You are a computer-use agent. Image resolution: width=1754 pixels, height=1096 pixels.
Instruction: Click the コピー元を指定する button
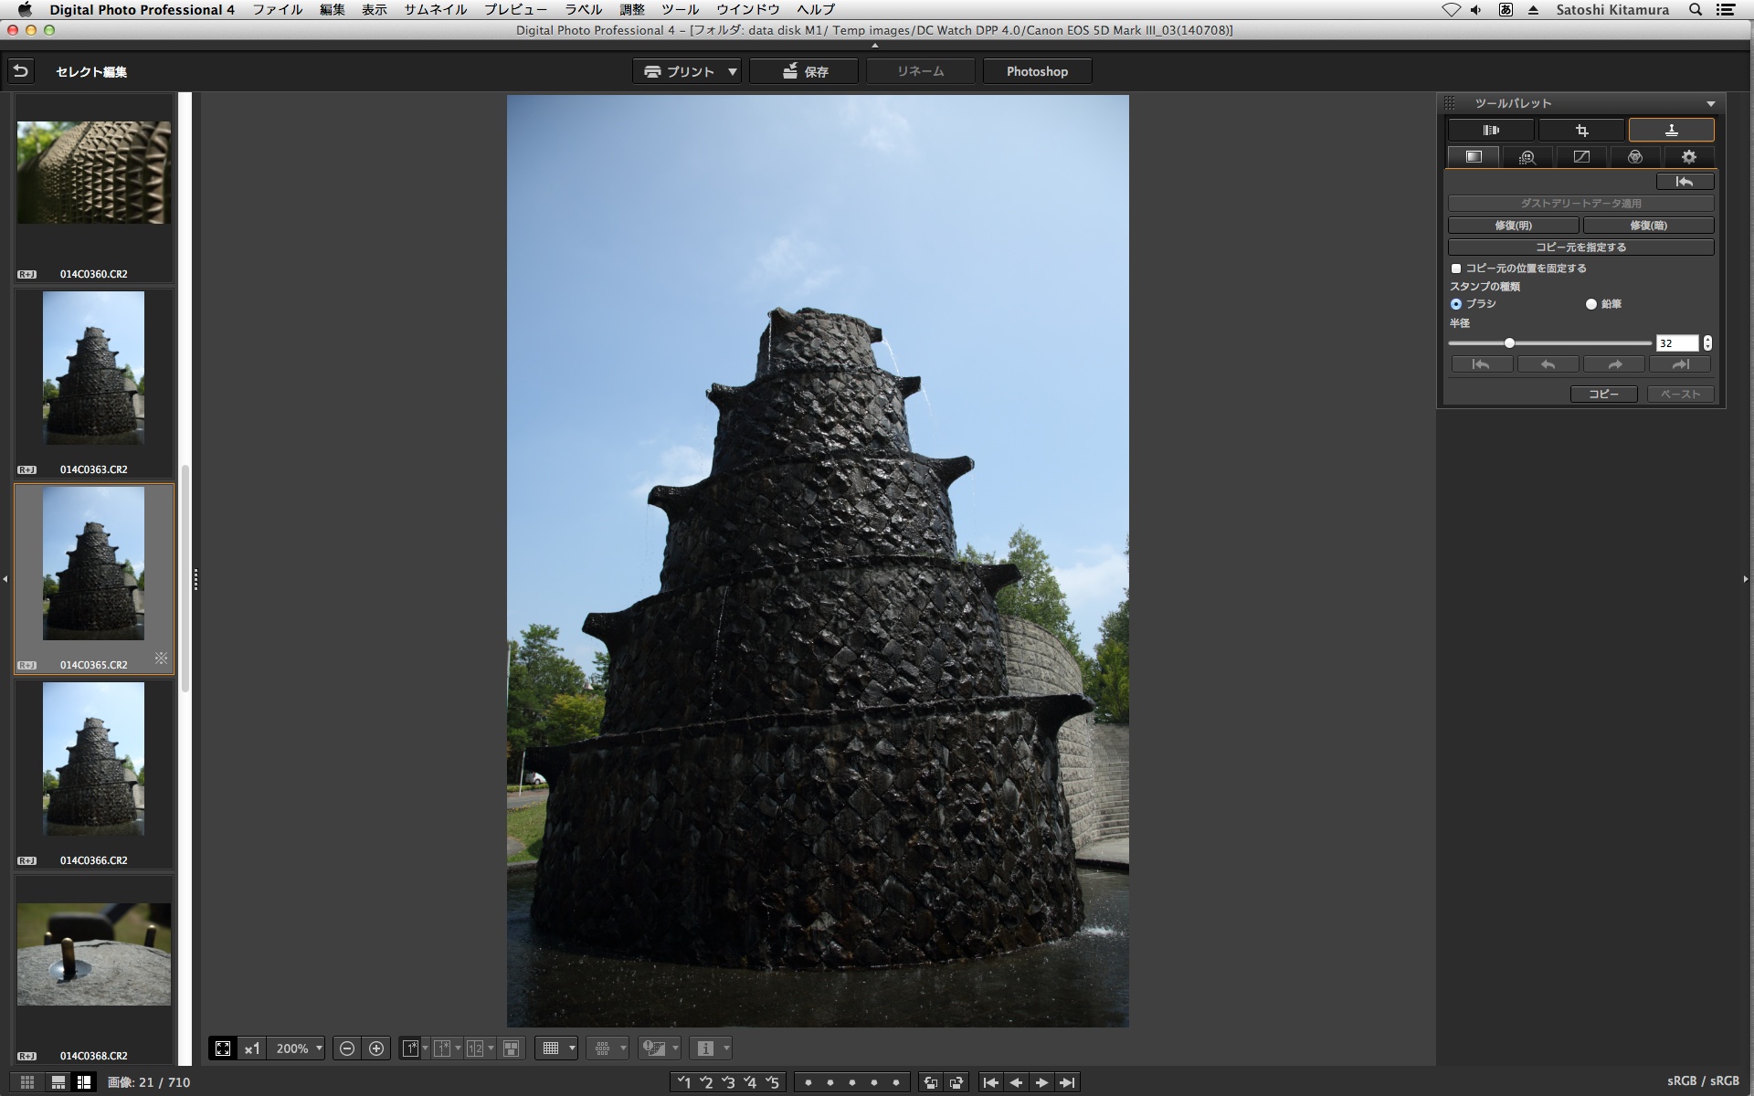[1580, 248]
